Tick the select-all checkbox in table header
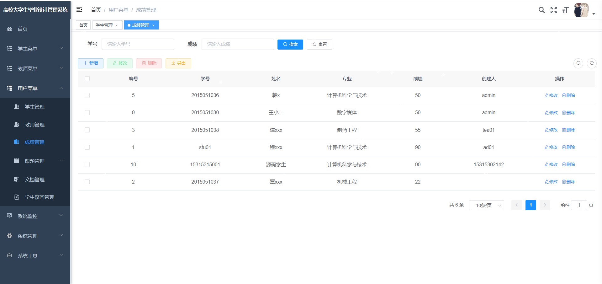 87,79
